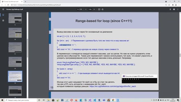Close the Основы Cpp Вебинар 4.pdf tab

tap(22, 2)
